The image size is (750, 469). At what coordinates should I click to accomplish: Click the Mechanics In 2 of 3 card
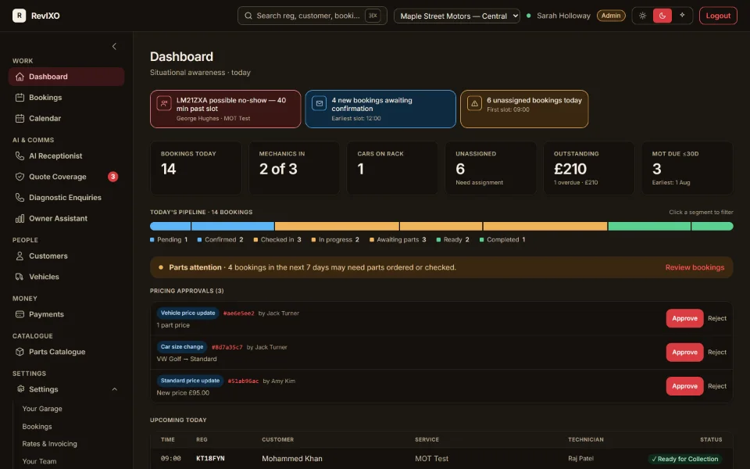pyautogui.click(x=295, y=168)
